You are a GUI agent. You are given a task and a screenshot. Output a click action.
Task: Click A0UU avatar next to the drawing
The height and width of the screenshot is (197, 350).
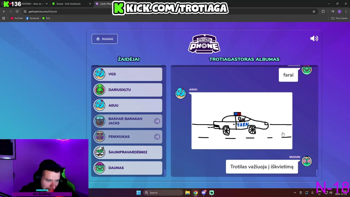[180, 93]
